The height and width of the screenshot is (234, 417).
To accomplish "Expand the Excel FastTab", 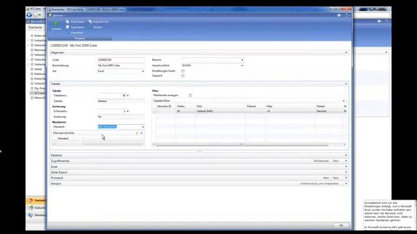I will 346,166.
